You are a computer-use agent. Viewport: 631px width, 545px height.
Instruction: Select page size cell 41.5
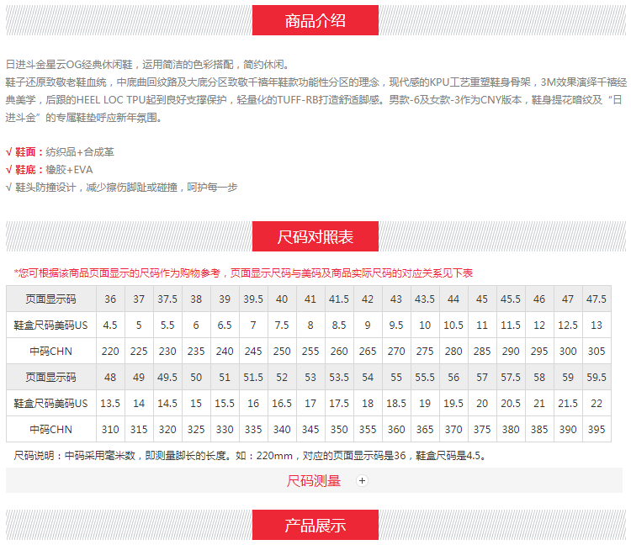[x=339, y=299]
